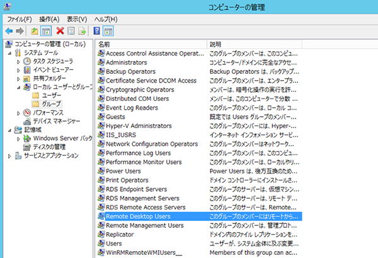Image resolution: width=378 pixels, height=258 pixels.
Task: Open the 表示(V) menu
Action: pos(77,19)
